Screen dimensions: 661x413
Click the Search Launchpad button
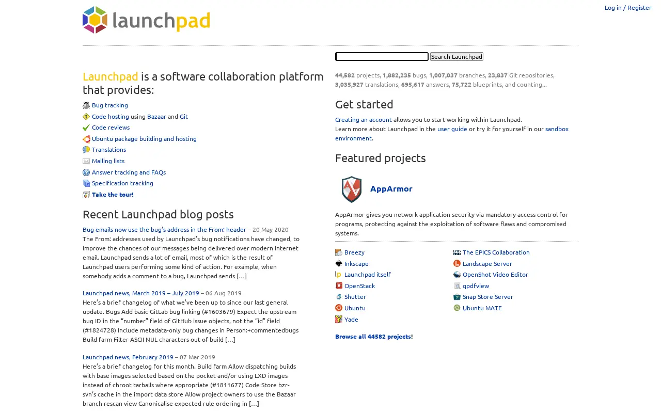pos(457,57)
